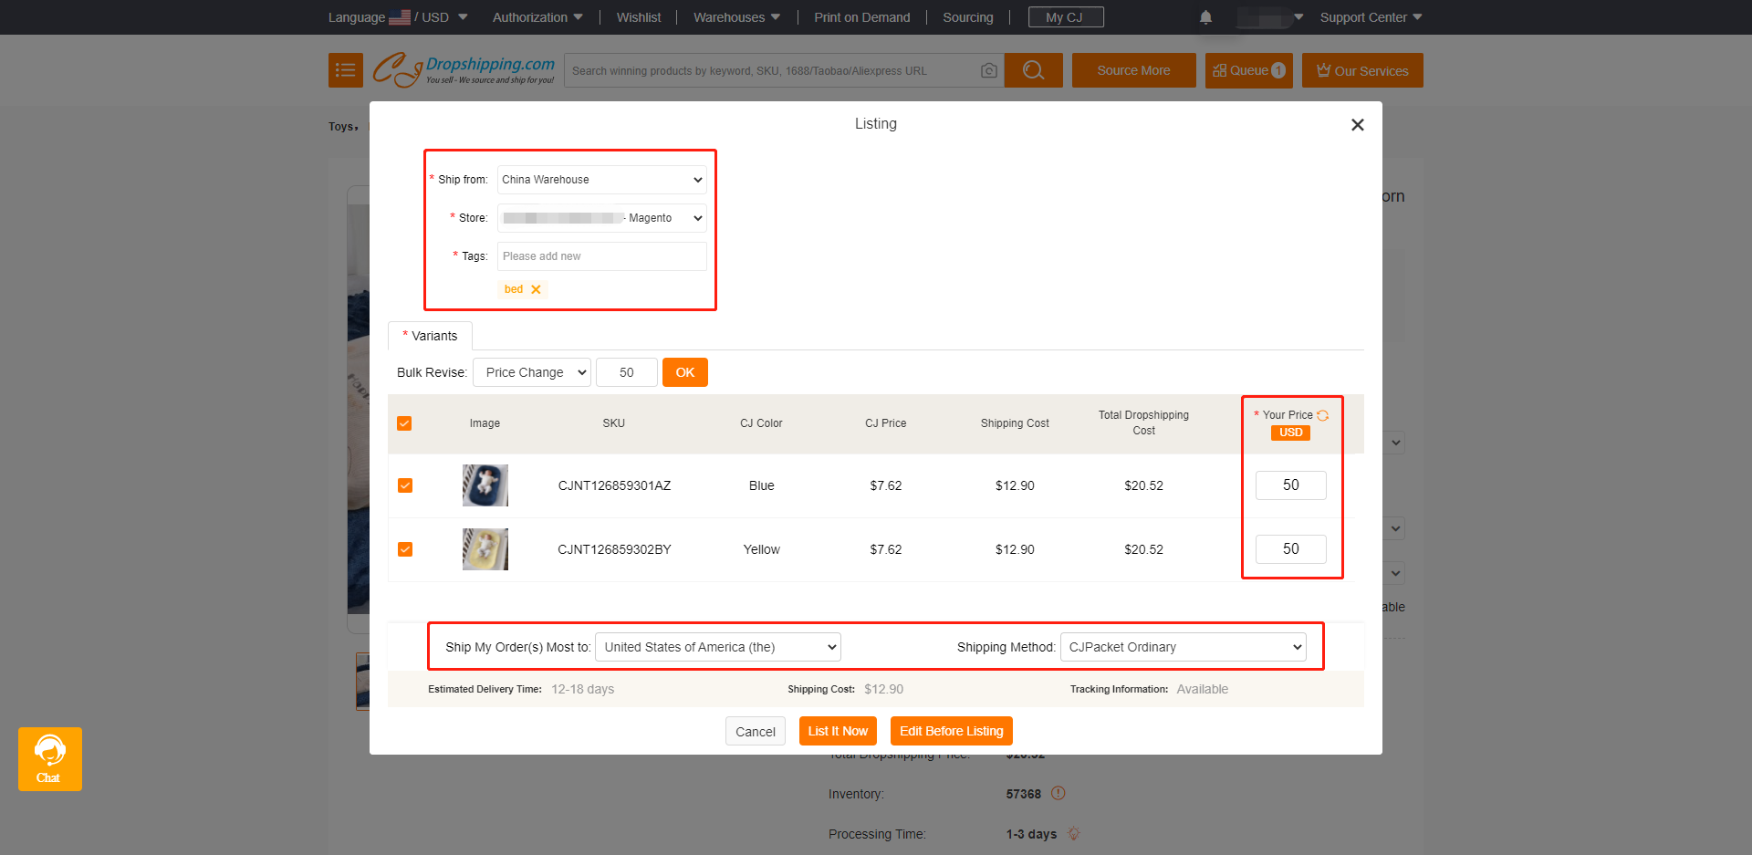The image size is (1752, 855).
Task: Open the Chat support widget
Action: [x=50, y=758]
